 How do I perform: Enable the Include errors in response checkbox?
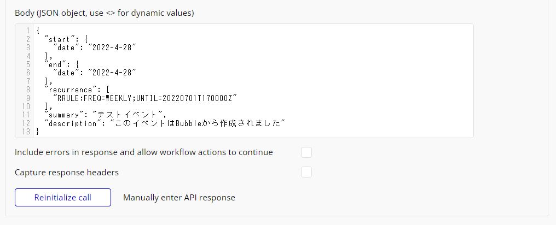306,152
